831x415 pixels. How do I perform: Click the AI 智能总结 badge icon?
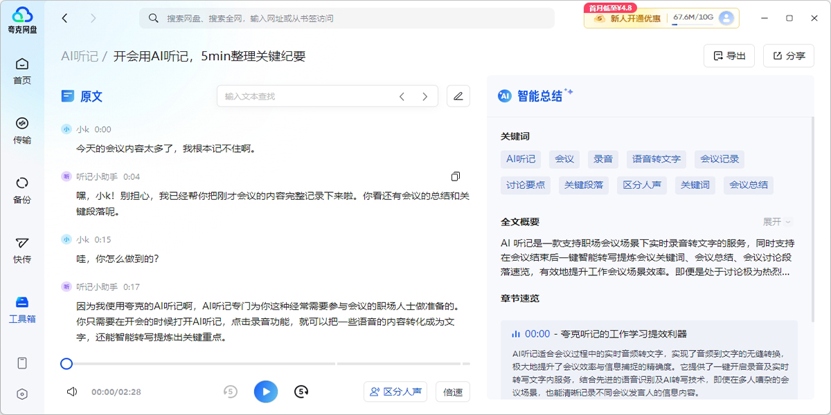[x=505, y=96]
